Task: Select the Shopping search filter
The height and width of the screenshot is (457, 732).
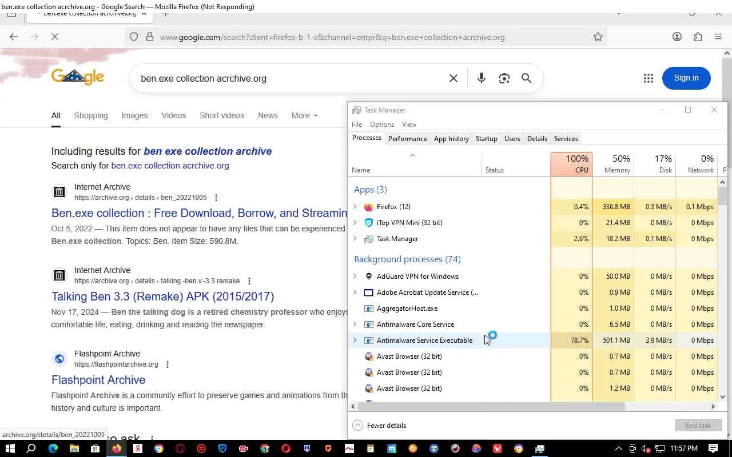Action: coord(91,115)
